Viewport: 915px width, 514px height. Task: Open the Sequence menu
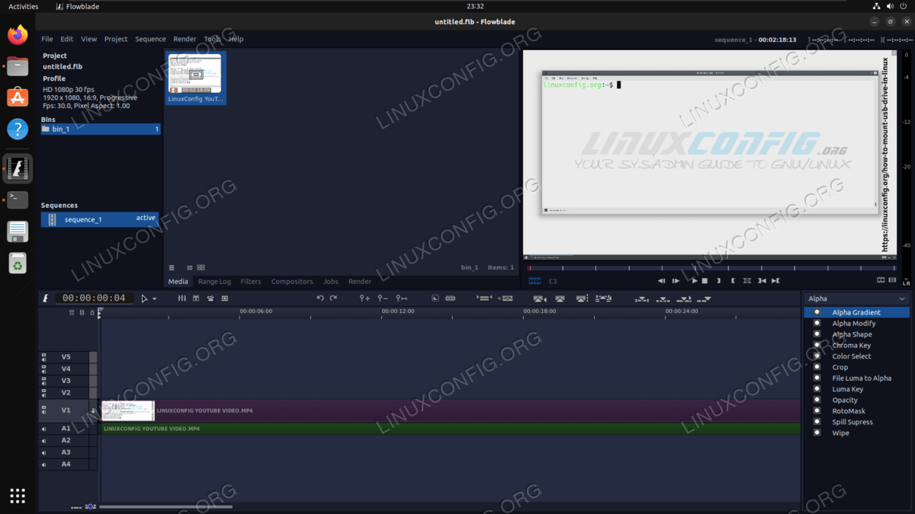coord(150,39)
